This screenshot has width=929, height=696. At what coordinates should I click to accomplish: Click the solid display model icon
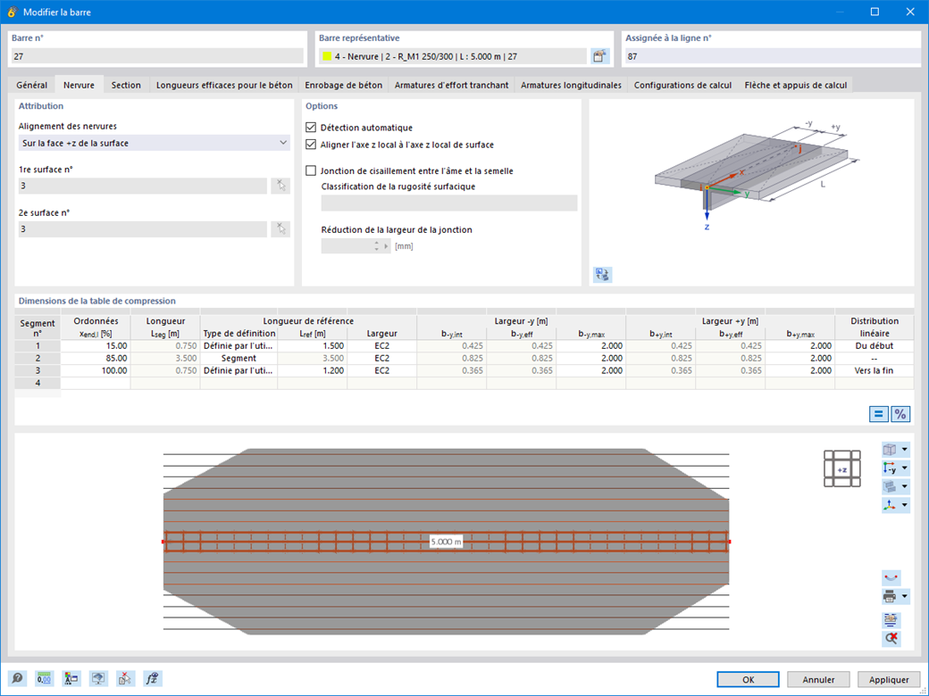[x=890, y=486]
